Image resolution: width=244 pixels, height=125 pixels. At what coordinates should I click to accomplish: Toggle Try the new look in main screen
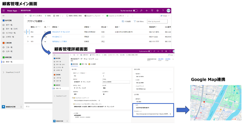click(135, 11)
